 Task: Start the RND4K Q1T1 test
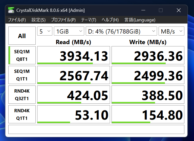pos(22,114)
